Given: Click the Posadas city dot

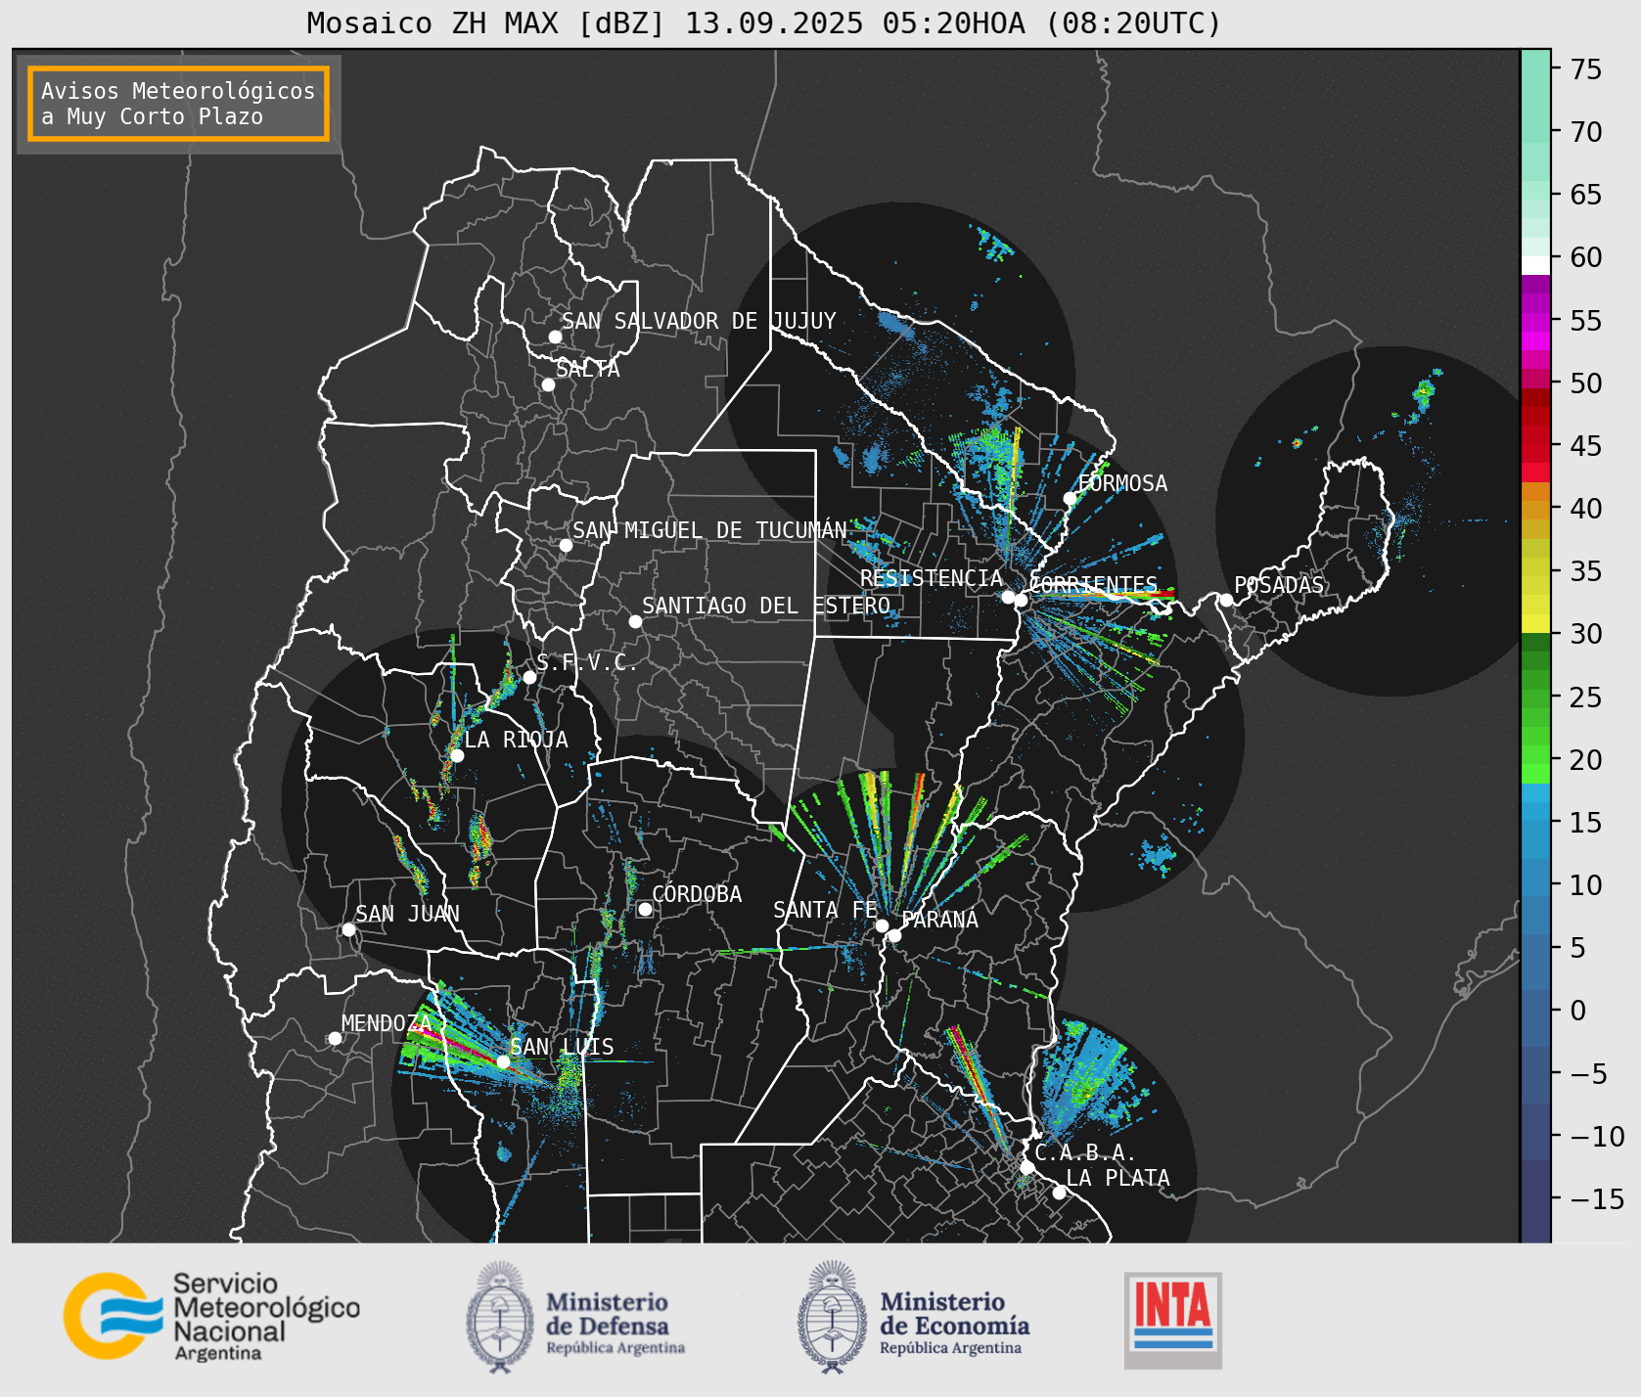Looking at the screenshot, I should click(1226, 600).
